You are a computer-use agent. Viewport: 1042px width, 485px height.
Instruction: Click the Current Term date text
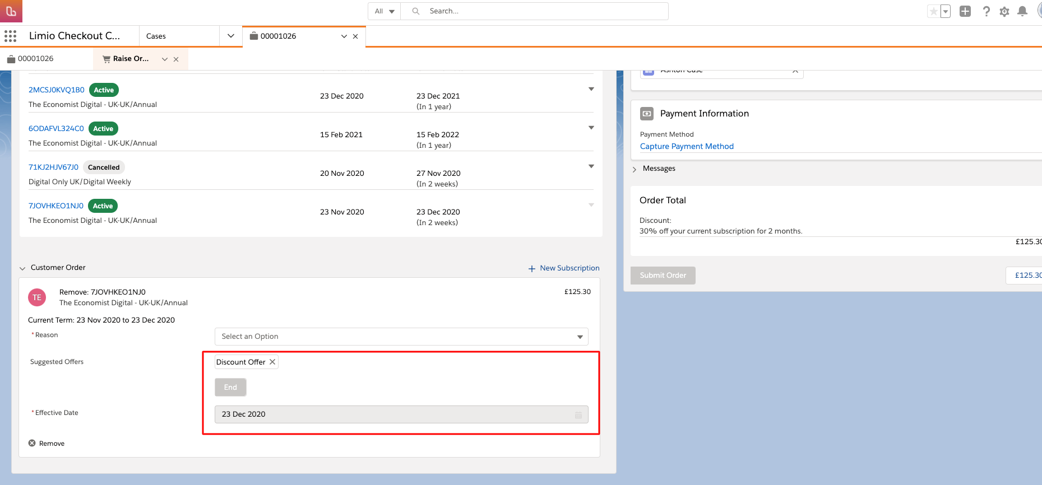(x=101, y=320)
